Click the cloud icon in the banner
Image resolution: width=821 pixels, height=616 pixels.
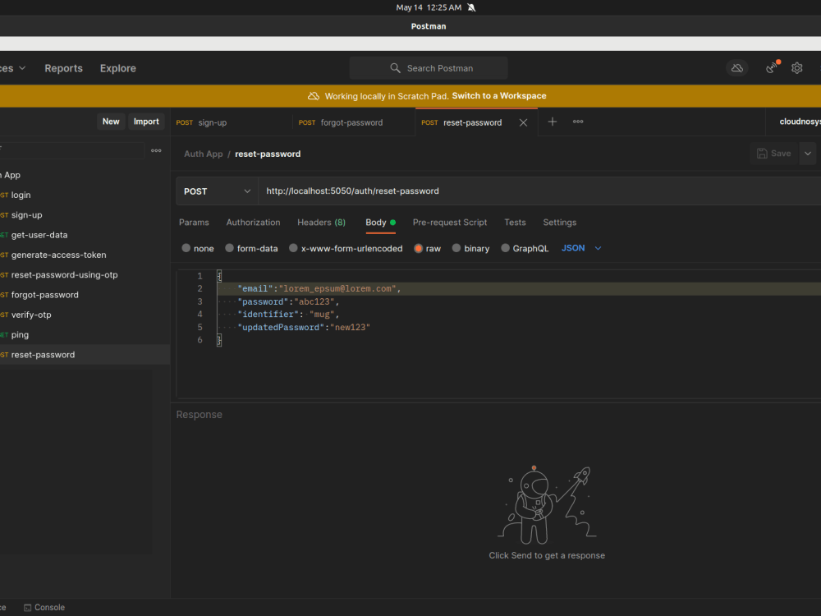314,96
